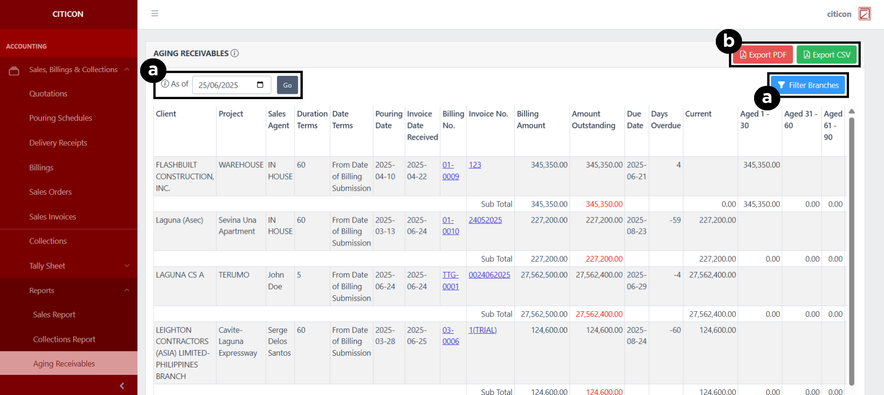Click the As of date input field
The width and height of the screenshot is (884, 395).
pyautogui.click(x=231, y=85)
